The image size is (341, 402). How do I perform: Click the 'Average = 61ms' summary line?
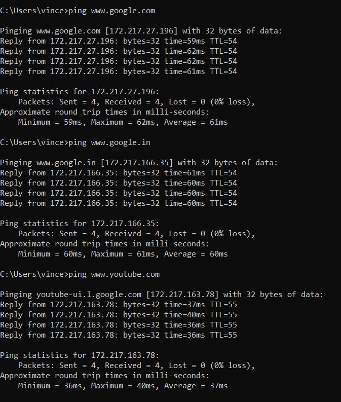pos(123,122)
